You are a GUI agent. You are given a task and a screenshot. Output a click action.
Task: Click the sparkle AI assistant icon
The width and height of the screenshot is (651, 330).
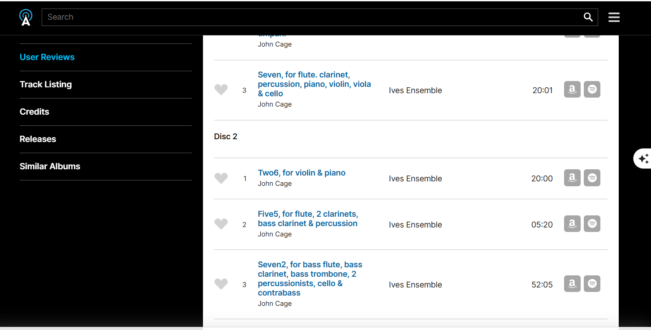point(643,159)
